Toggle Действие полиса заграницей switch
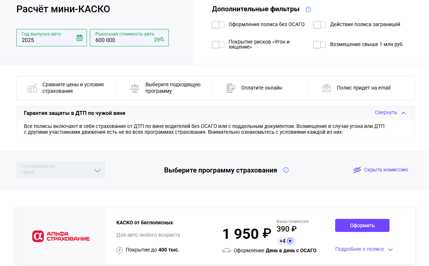Image resolution: width=429 pixels, height=266 pixels. [320, 25]
